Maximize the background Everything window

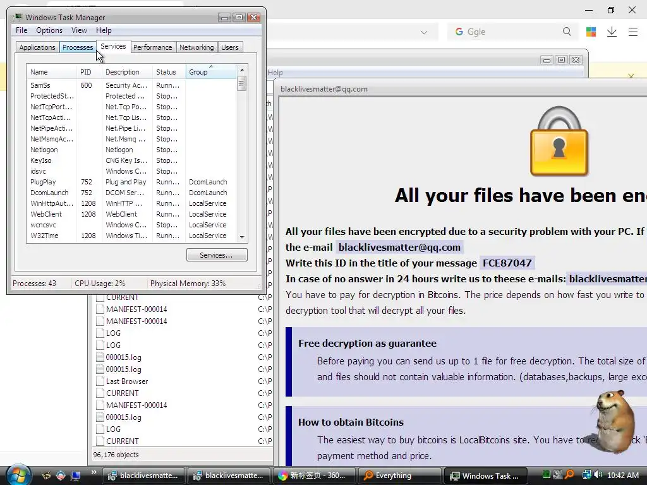[x=561, y=60]
